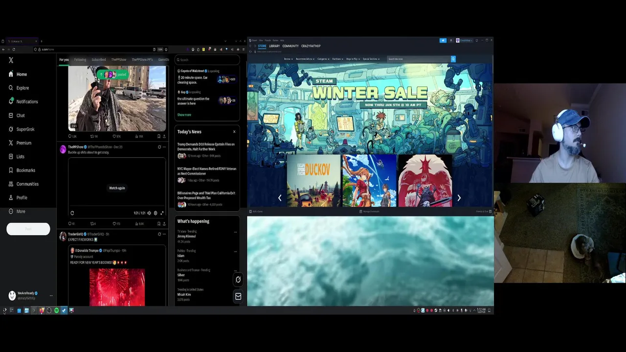Show next games in Steam carousel
The image size is (626, 352).
tap(459, 198)
